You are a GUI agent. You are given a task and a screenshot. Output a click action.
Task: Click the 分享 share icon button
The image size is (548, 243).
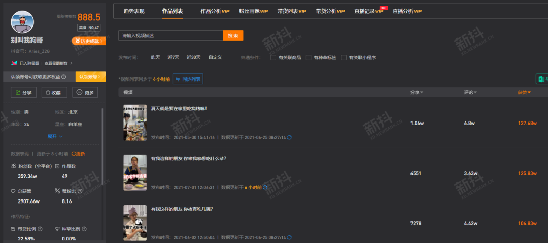18,93
